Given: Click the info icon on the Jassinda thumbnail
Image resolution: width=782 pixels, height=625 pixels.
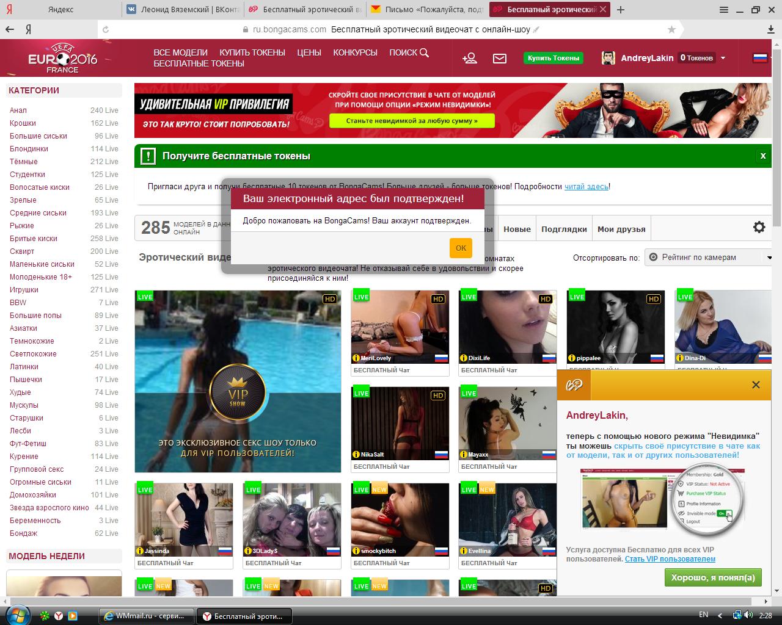Looking at the screenshot, I should [140, 551].
